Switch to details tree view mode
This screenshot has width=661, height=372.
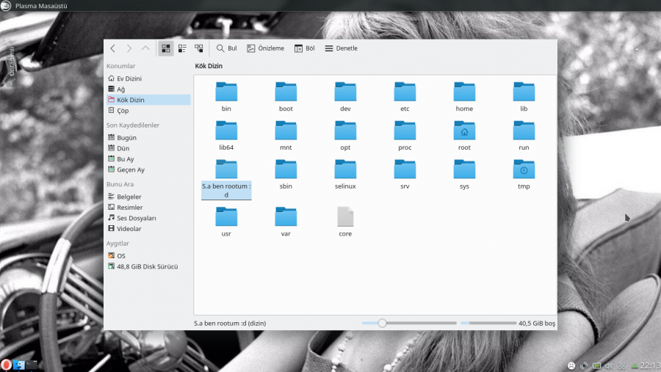tap(198, 48)
